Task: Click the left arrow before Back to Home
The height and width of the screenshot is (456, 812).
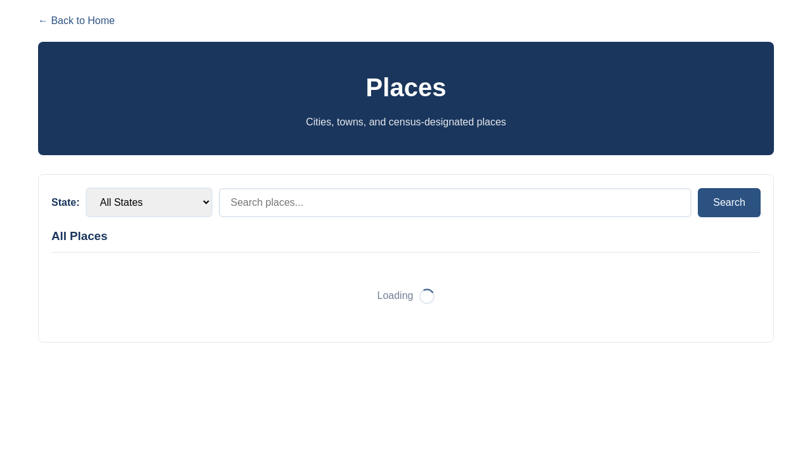Action: coord(43,21)
